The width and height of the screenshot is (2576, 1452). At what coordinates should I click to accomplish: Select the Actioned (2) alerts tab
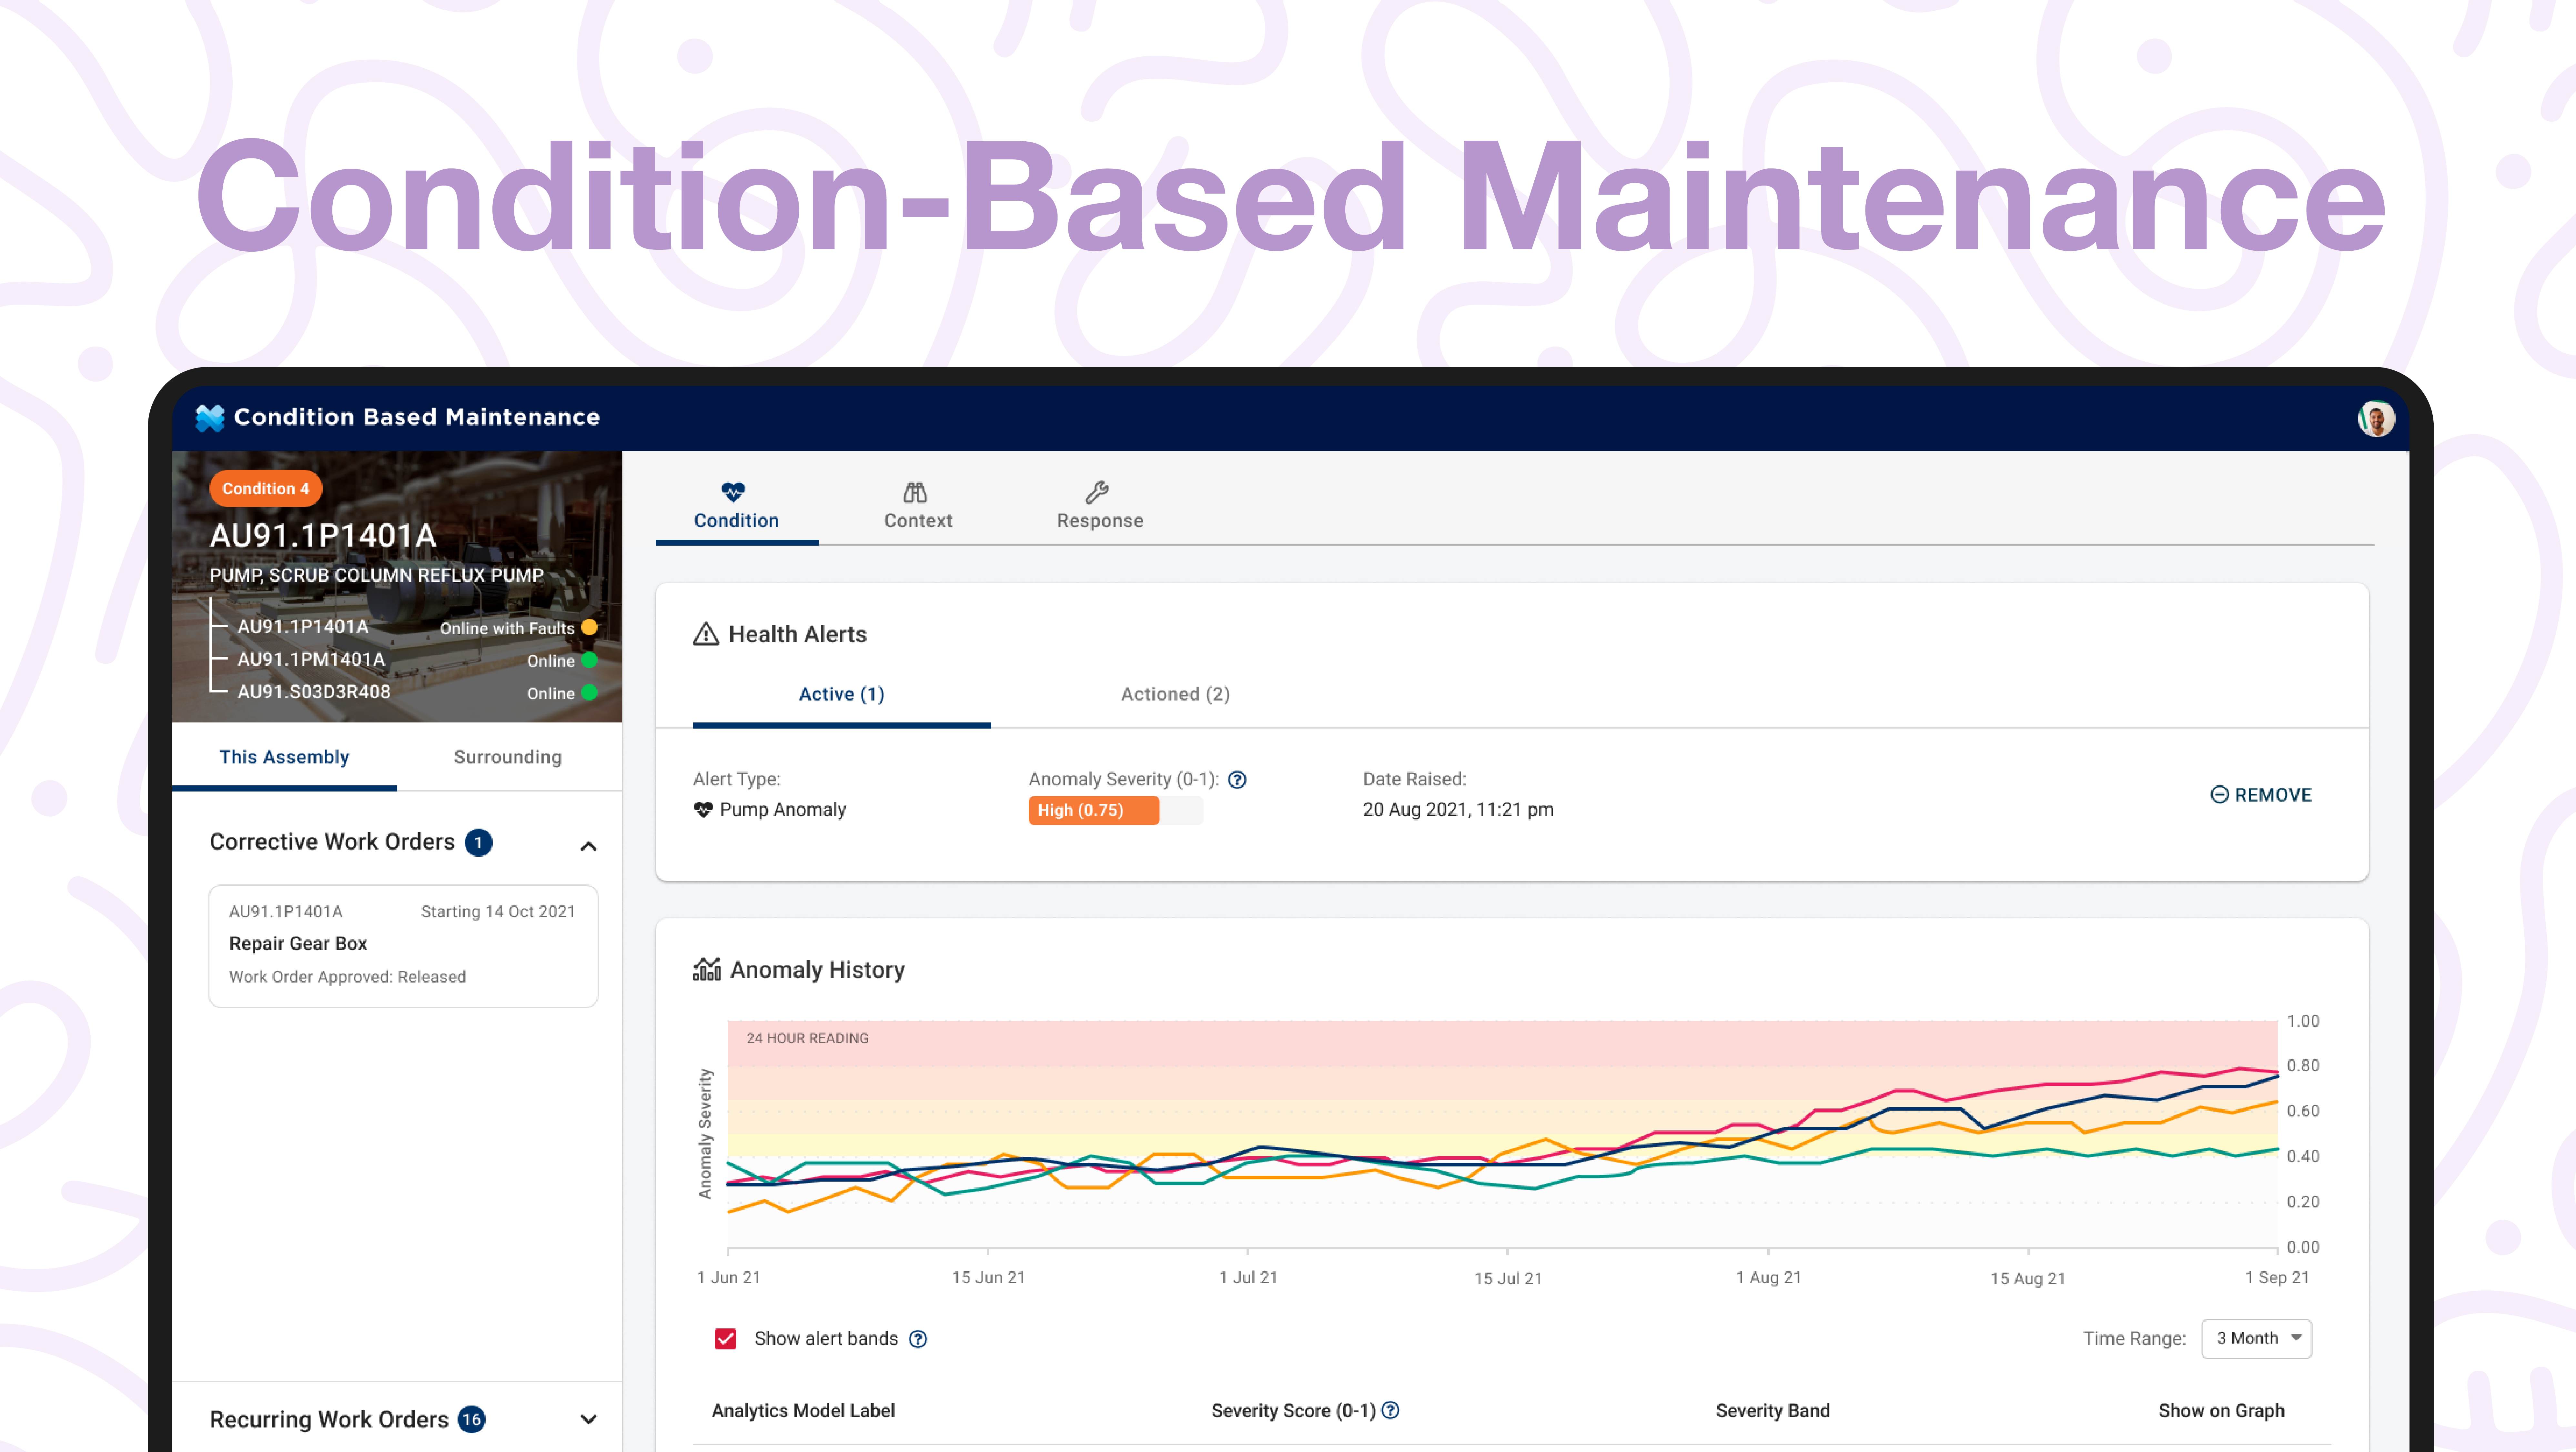click(x=1175, y=694)
